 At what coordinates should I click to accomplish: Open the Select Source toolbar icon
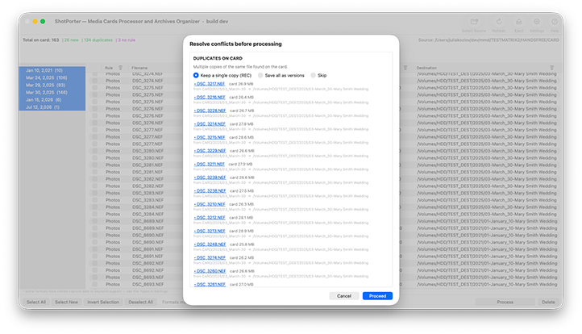474,22
